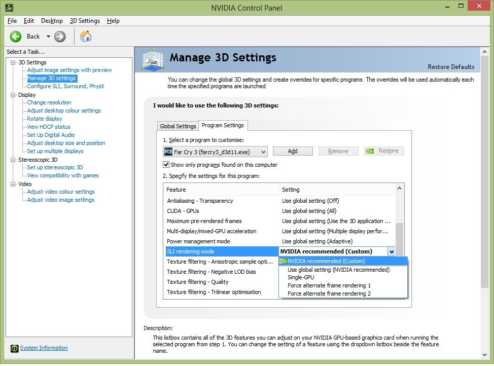
Task: Choose Force alternate frame rendering 2
Action: pos(329,294)
